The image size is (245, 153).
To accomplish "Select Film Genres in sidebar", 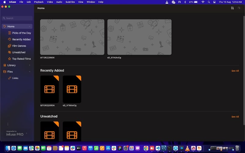I will (x=19, y=46).
